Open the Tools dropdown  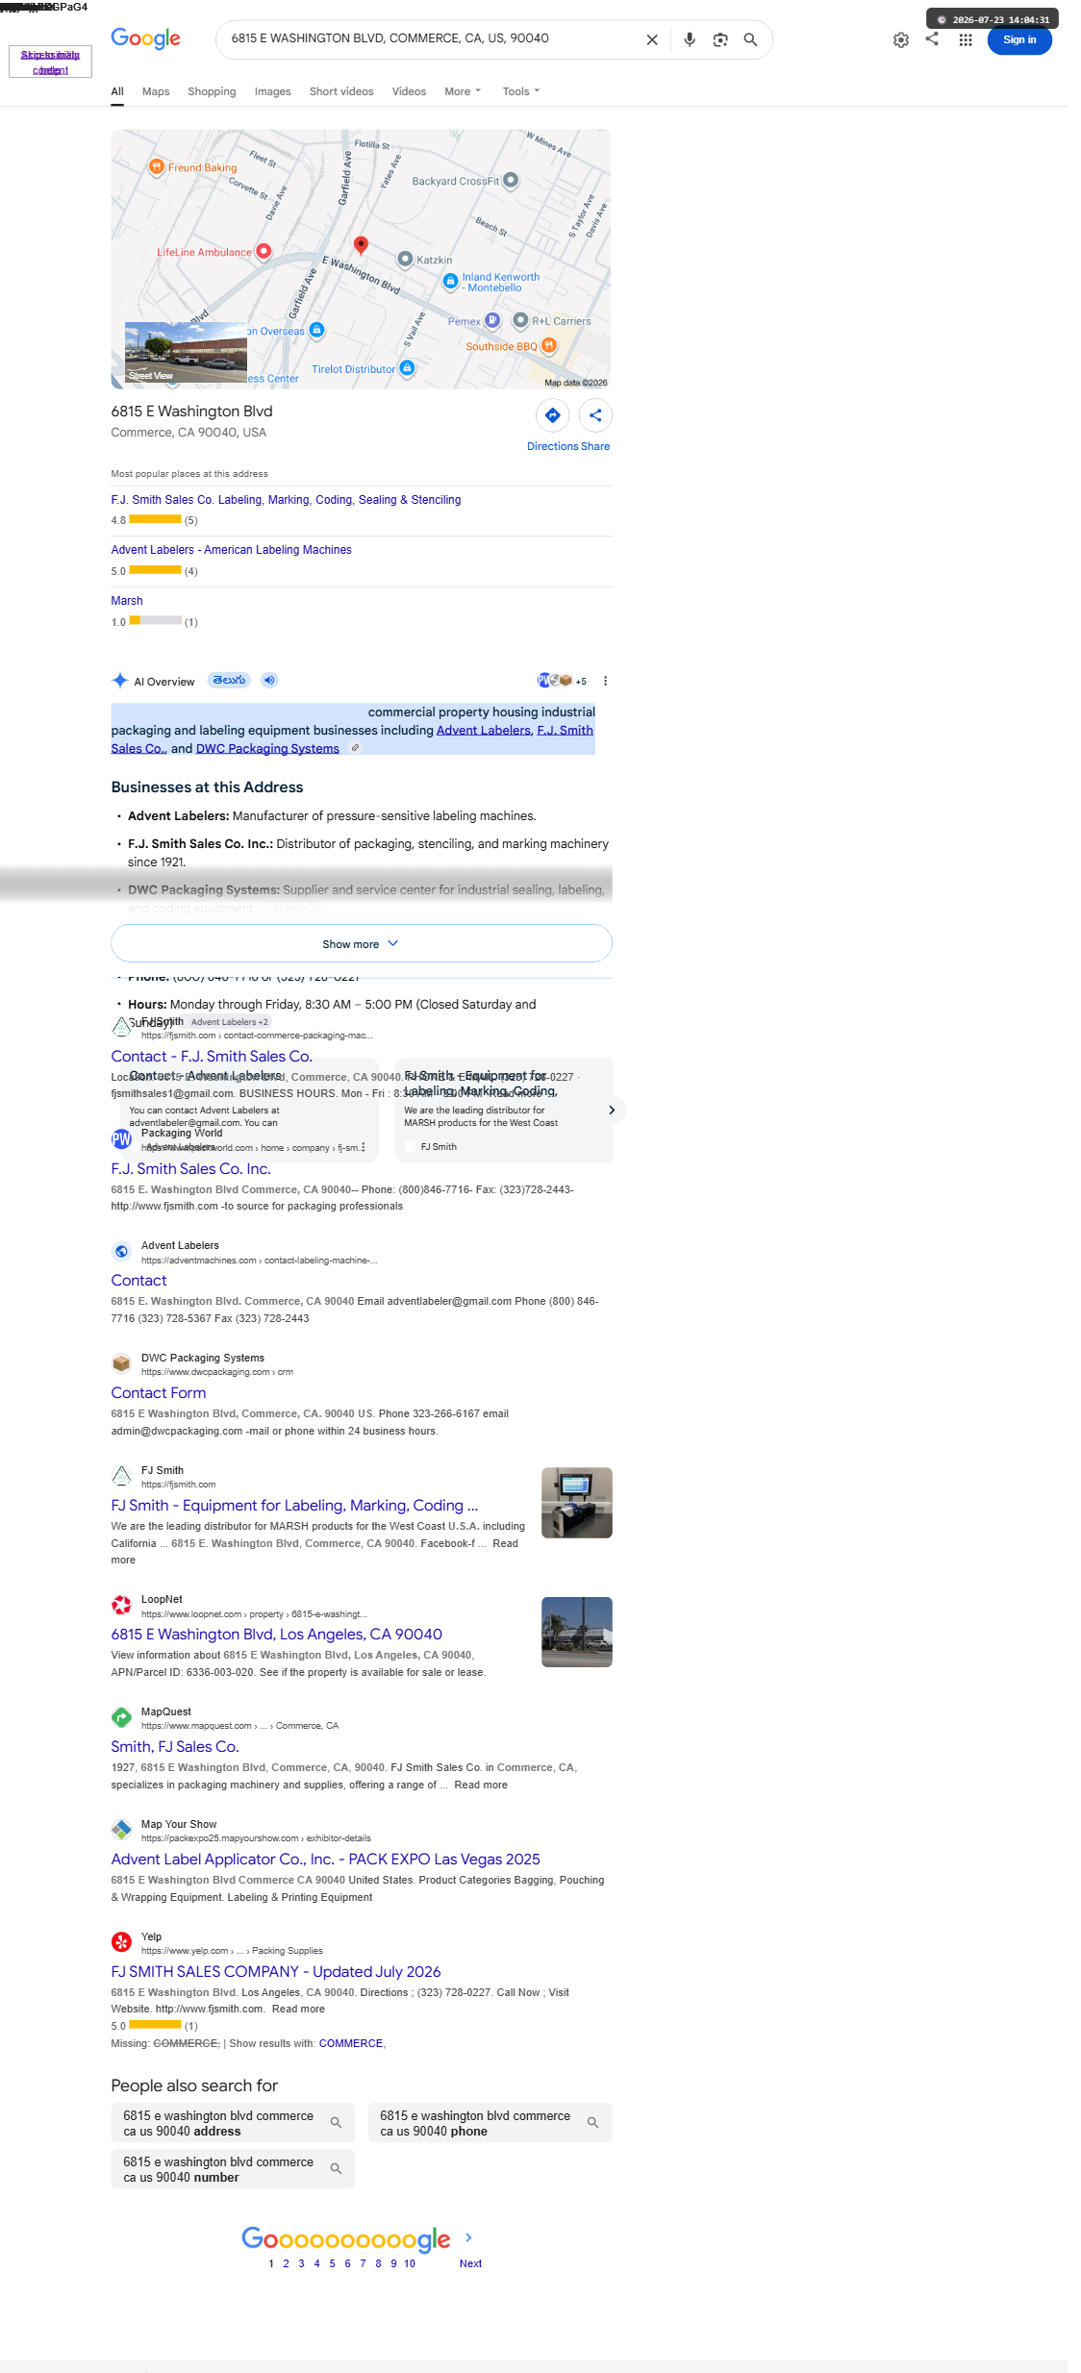[521, 91]
